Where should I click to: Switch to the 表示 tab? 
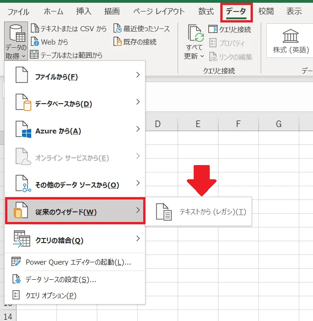[x=294, y=11]
